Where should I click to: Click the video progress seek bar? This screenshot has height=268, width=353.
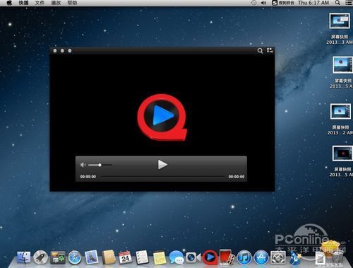(162, 177)
